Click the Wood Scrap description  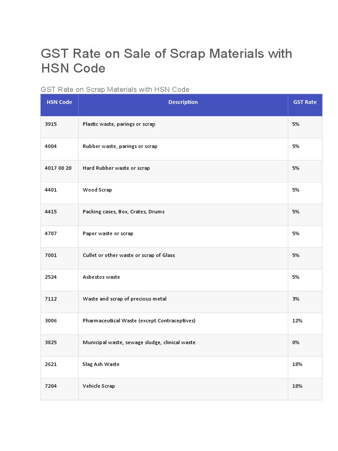[x=97, y=190]
